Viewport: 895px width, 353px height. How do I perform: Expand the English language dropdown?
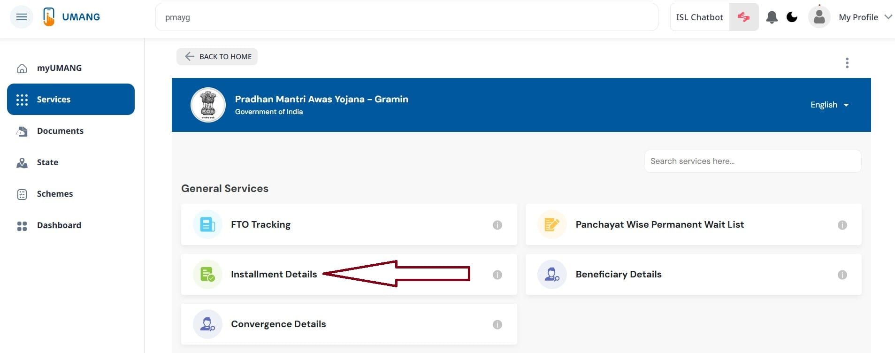(x=829, y=105)
